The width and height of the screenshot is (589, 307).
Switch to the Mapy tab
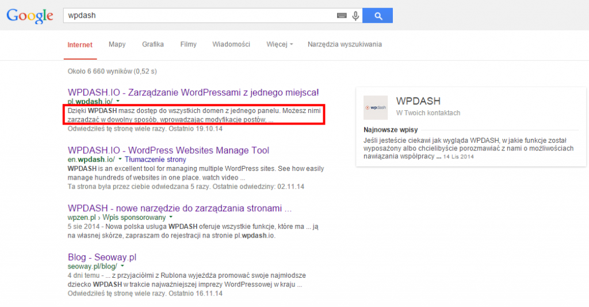point(117,45)
